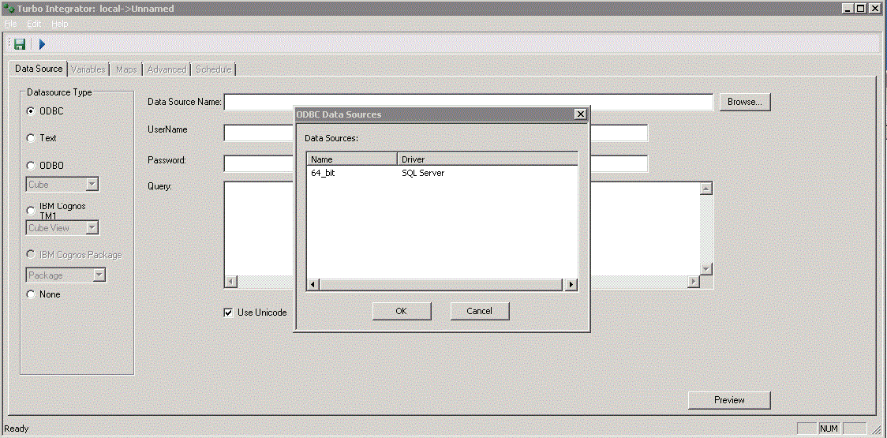Choose None as the datasource type

pos(31,294)
